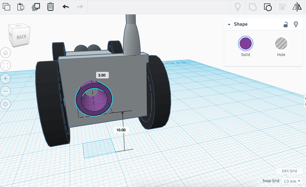Click the Group shapes icon

(253, 7)
